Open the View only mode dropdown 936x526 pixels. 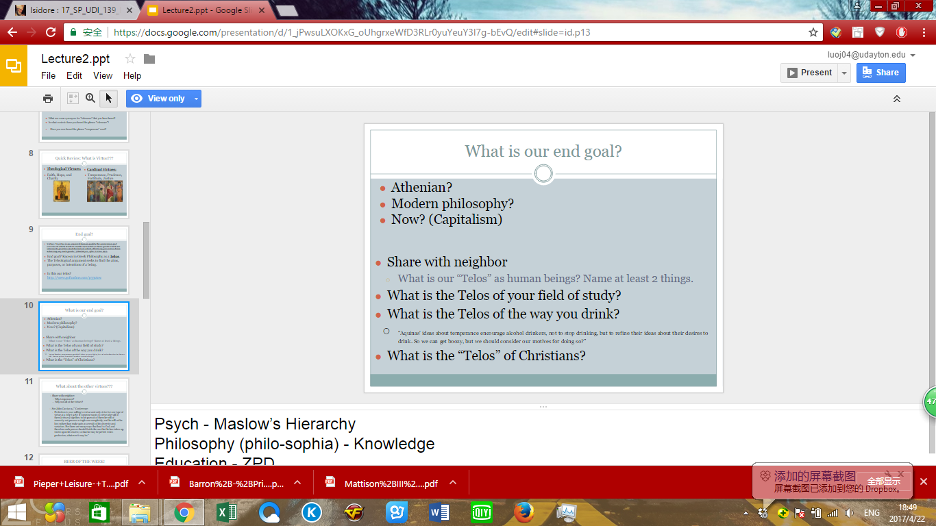pos(197,99)
